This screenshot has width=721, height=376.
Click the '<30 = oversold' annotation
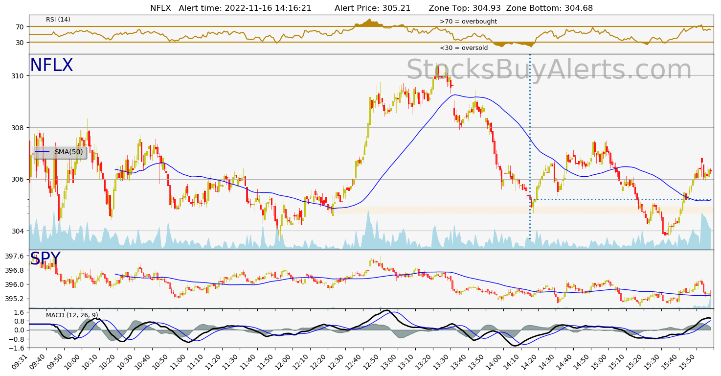point(464,48)
